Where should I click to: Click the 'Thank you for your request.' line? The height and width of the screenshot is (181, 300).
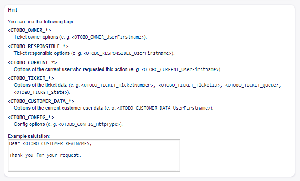point(45,155)
